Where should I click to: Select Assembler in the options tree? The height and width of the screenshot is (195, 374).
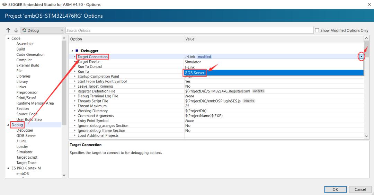(25, 44)
